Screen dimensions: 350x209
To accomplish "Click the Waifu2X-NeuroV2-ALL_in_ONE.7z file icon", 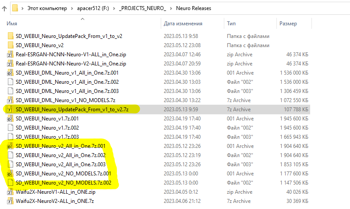I will tap(10, 201).
